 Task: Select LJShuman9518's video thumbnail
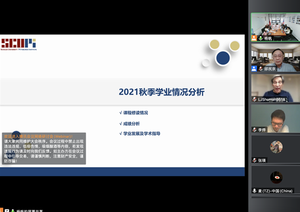click(275, 88)
